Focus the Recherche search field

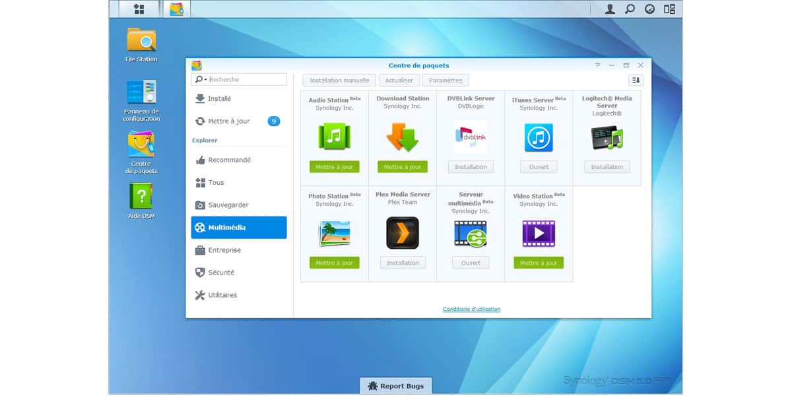(247, 79)
